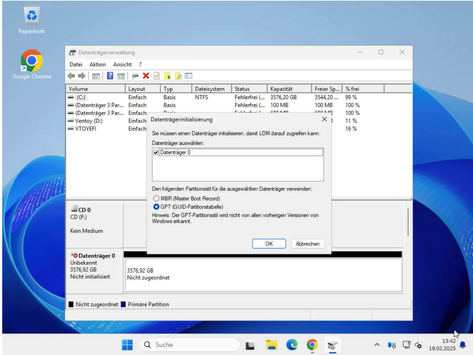Uncheck the Datenträger 0 checkbox
473x355 pixels.
(x=156, y=152)
